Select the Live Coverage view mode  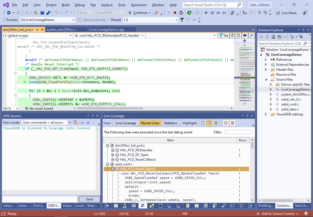point(126,123)
